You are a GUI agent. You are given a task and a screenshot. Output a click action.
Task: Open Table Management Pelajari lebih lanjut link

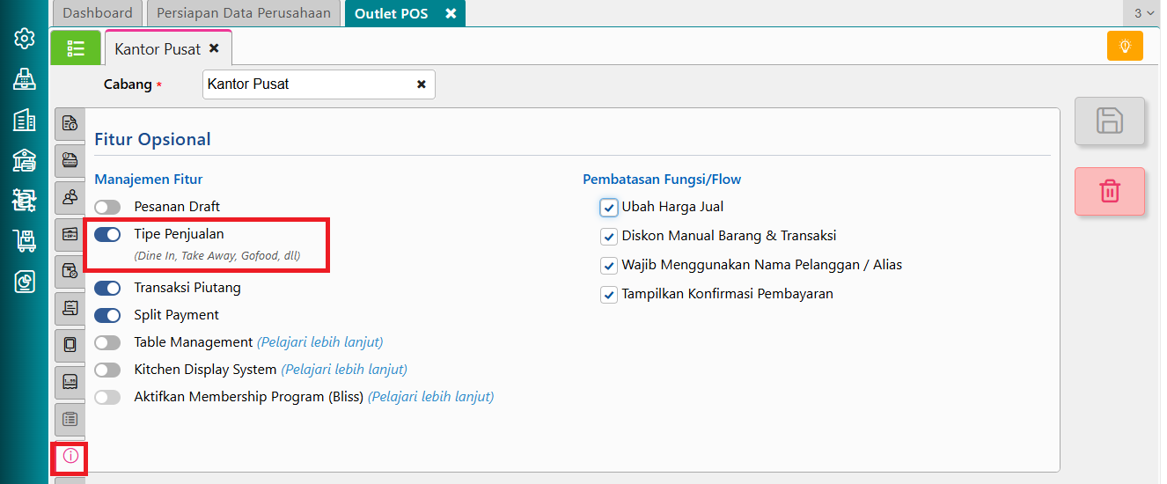click(x=320, y=342)
